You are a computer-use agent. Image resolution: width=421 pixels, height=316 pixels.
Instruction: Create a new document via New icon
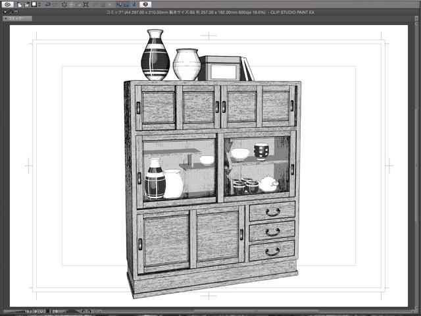pos(20,5)
